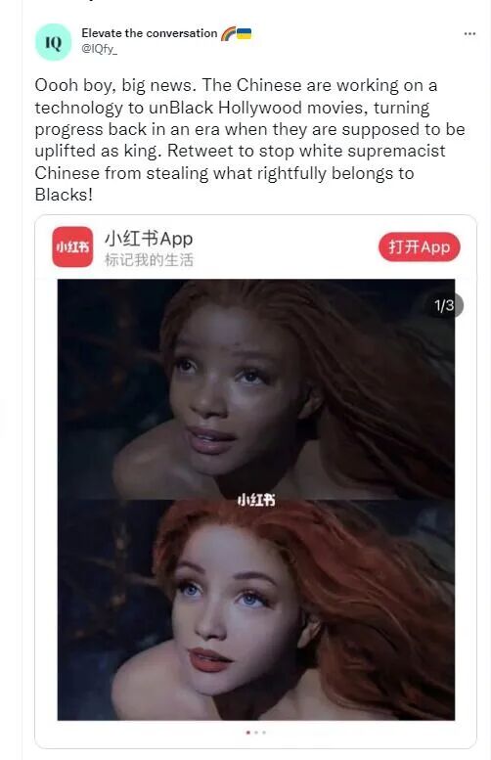Click the 小红书App title text
The image size is (491, 760).
(149, 239)
